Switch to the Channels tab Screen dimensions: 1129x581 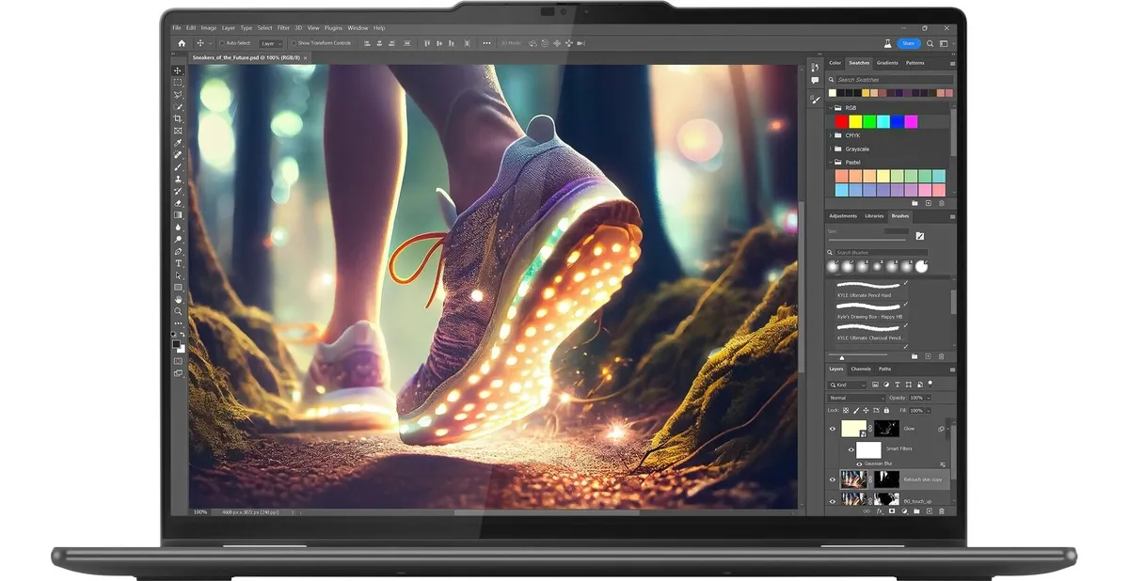861,369
